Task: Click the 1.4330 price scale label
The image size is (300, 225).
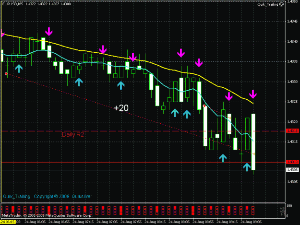Action: tap(292, 82)
